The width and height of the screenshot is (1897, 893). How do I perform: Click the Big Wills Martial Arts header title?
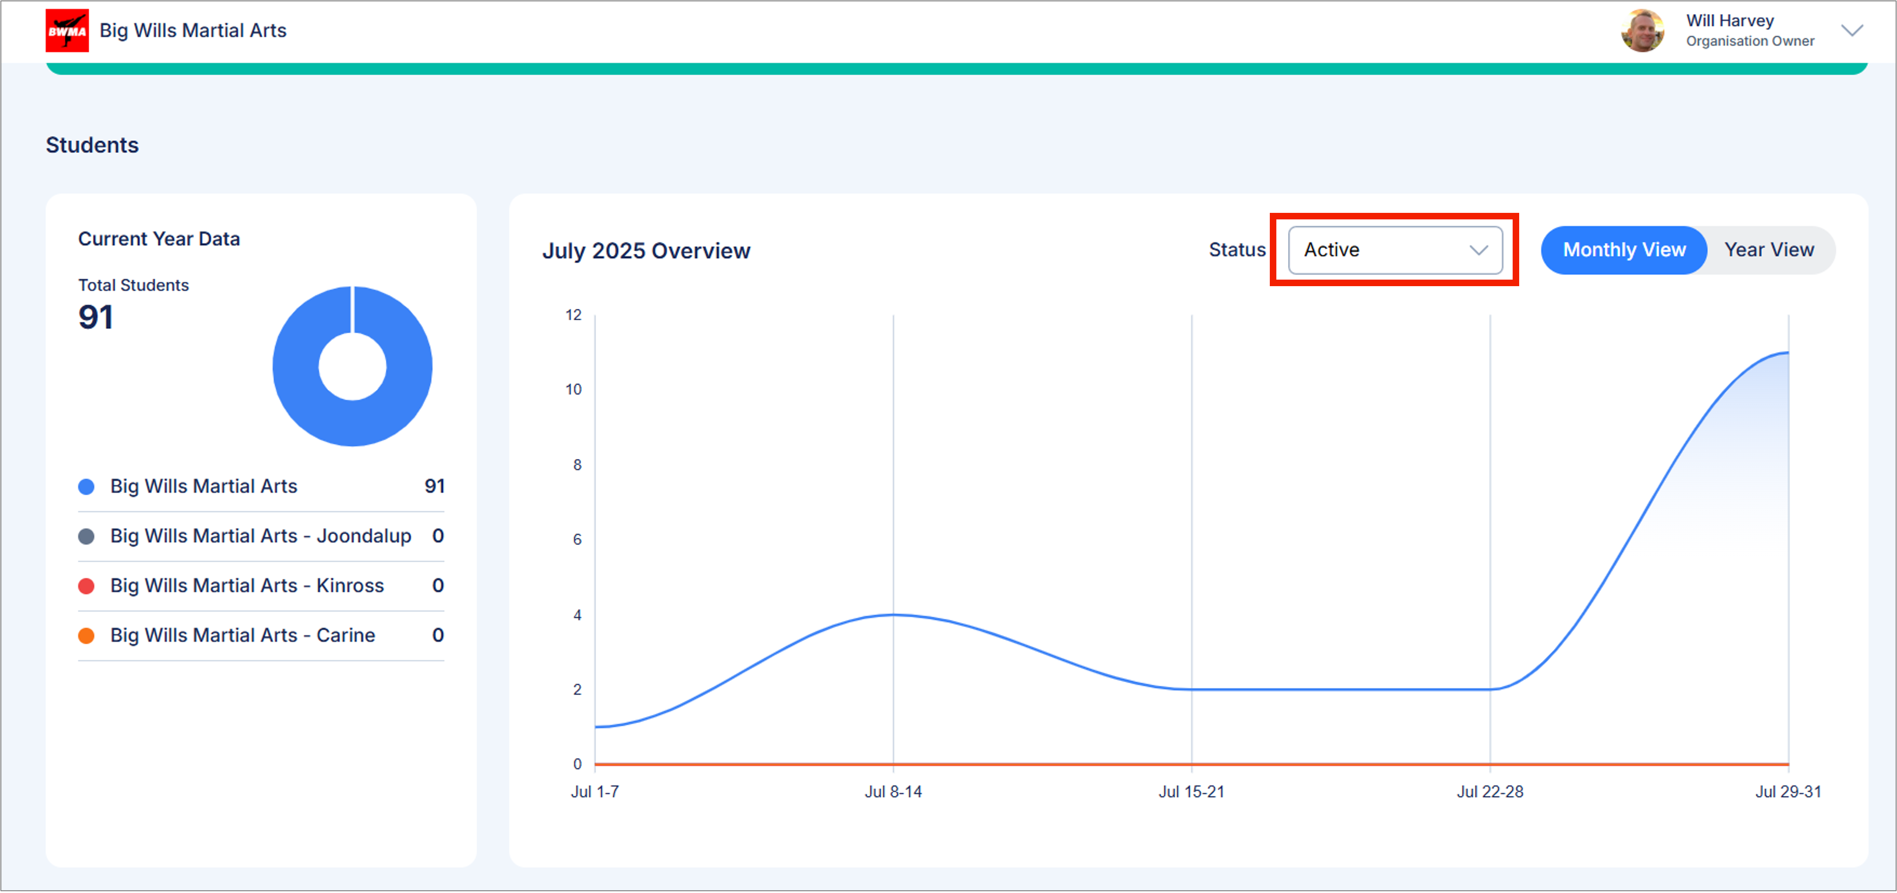193,30
